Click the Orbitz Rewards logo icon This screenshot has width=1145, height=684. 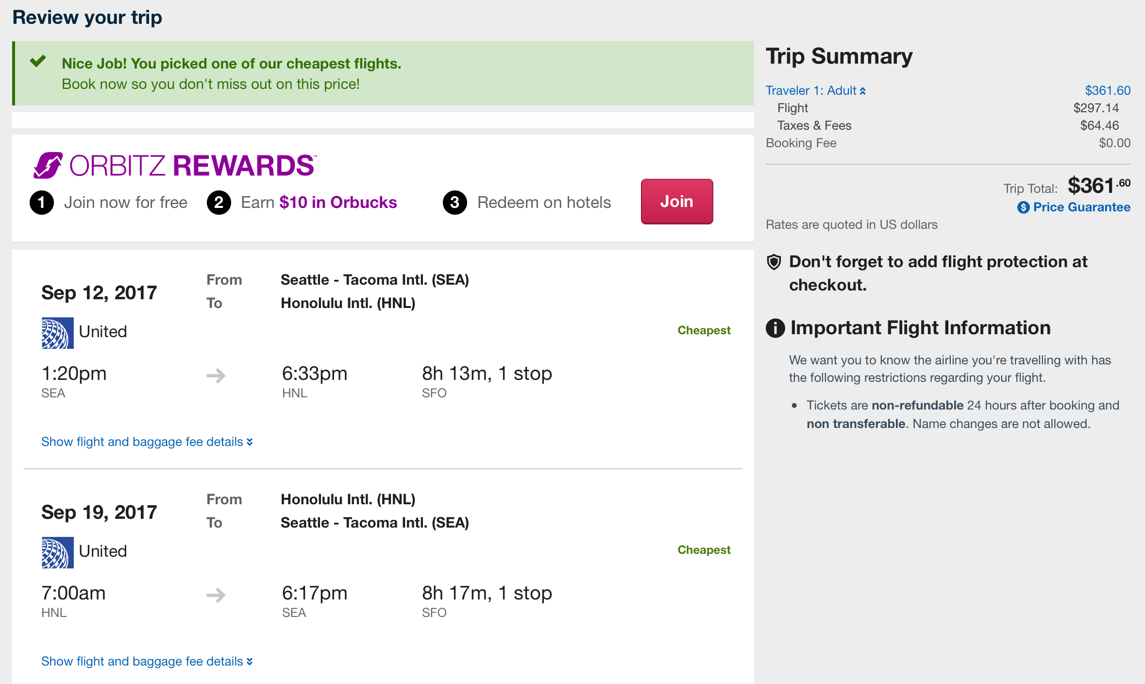(48, 165)
